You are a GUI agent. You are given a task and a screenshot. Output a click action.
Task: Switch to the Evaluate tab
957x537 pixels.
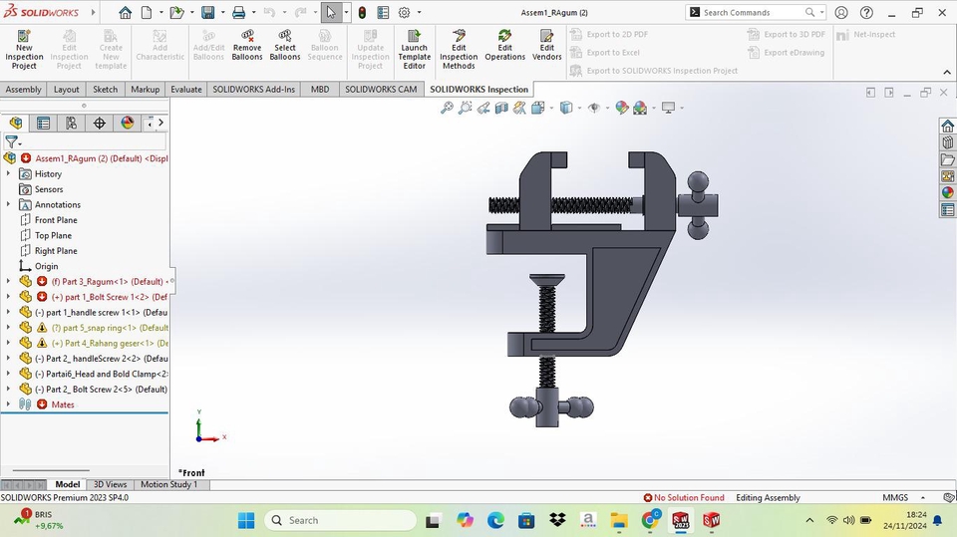186,89
